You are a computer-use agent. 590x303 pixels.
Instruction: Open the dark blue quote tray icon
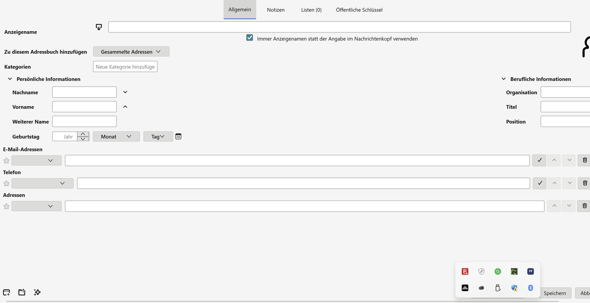click(531, 271)
